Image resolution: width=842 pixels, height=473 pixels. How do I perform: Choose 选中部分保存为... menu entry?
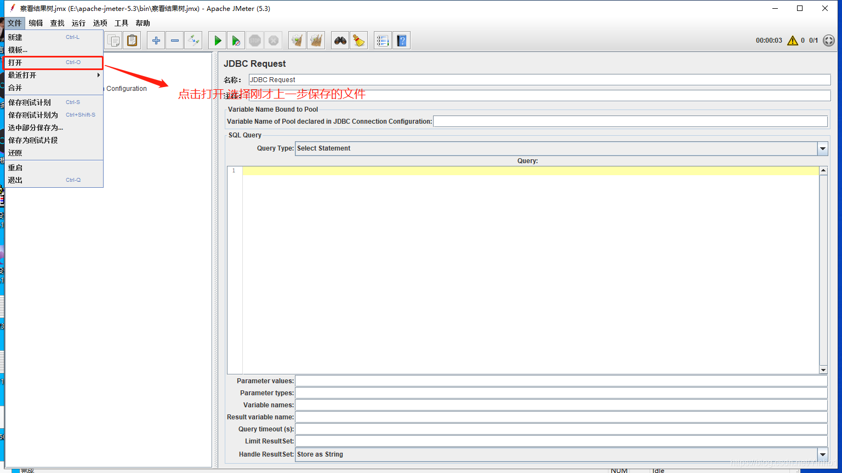tap(54, 128)
